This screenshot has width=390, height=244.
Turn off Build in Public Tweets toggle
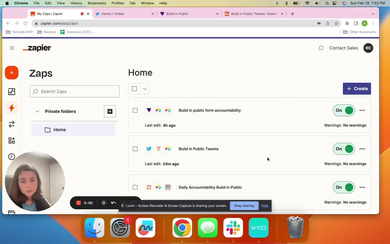(344, 149)
